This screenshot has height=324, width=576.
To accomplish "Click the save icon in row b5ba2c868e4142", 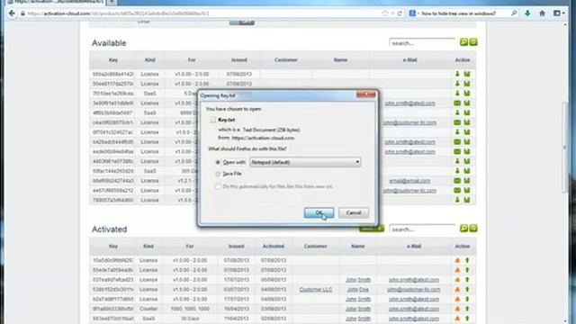I will (x=467, y=74).
